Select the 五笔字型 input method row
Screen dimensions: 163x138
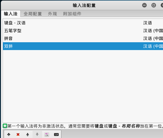point(83,31)
